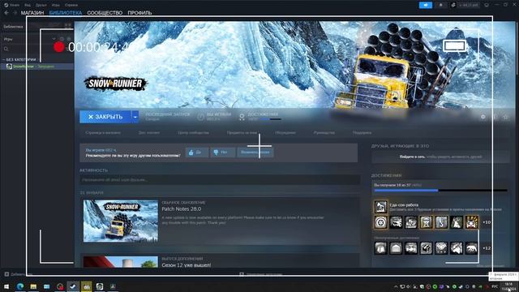Open the ПРОФИЛЬ tab
This screenshot has width=519, height=292.
(x=139, y=13)
